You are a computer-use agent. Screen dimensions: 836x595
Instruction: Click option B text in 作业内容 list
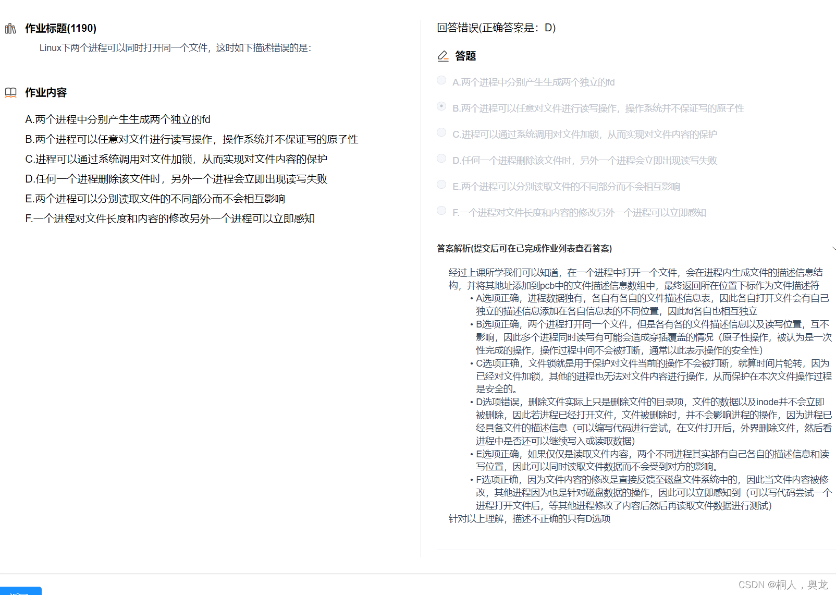192,139
